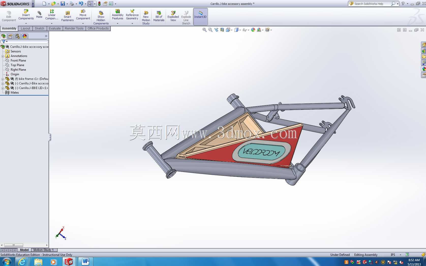This screenshot has width=426, height=266.
Task: Open the Render Tools tab
Action: pyautogui.click(x=74, y=28)
